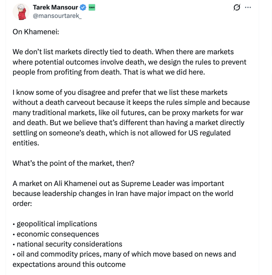The image size is (272, 275).
Task: Open the Tarek Mansour display name link
Action: [55, 8]
